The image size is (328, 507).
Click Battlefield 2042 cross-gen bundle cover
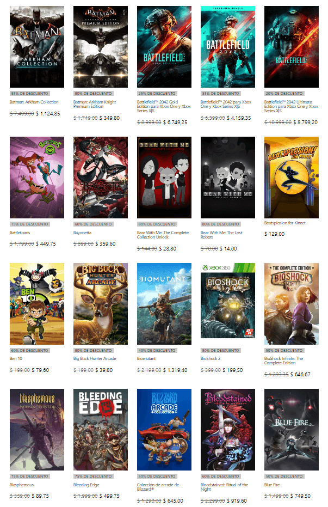227,47
